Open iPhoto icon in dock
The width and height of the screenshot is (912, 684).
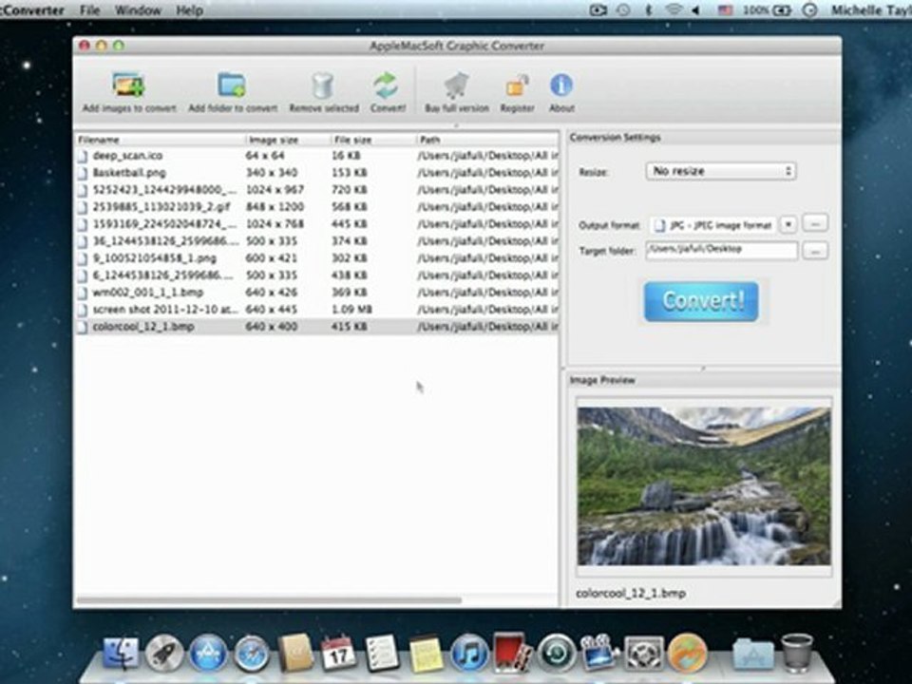click(599, 653)
